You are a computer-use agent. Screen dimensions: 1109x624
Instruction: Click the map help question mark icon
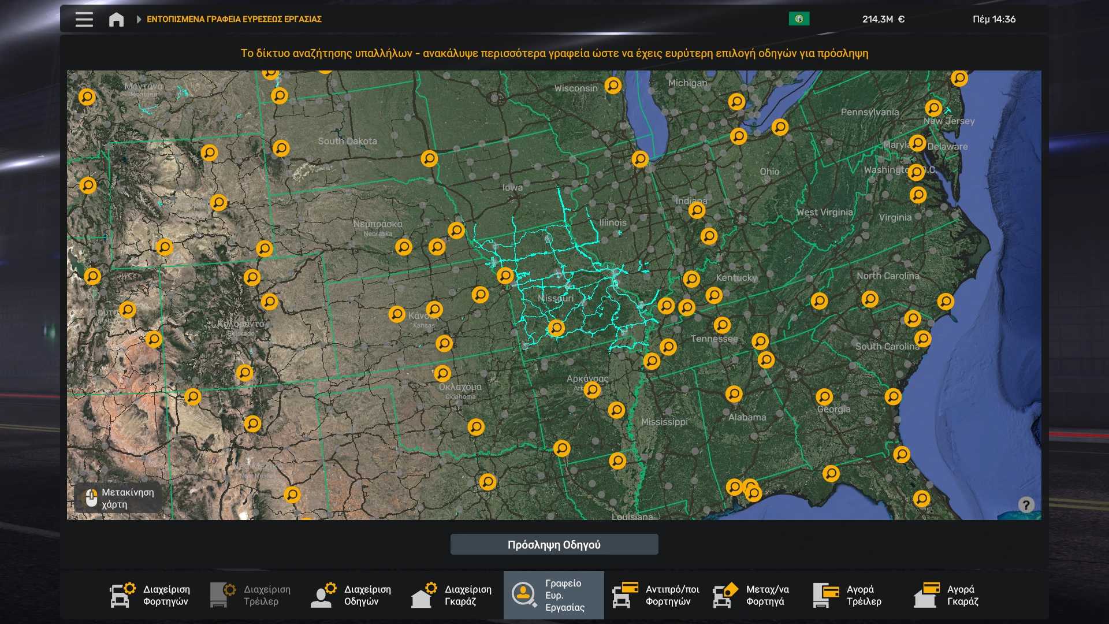click(1026, 505)
